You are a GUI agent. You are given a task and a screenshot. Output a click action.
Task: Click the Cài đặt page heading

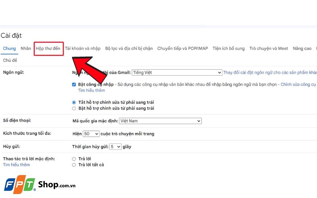[11, 36]
